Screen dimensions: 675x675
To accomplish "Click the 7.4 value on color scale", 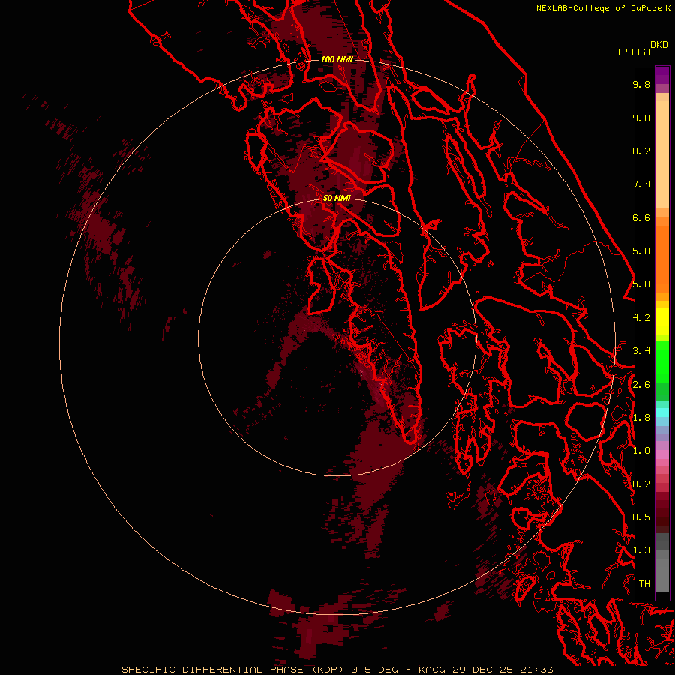I will pyautogui.click(x=641, y=184).
